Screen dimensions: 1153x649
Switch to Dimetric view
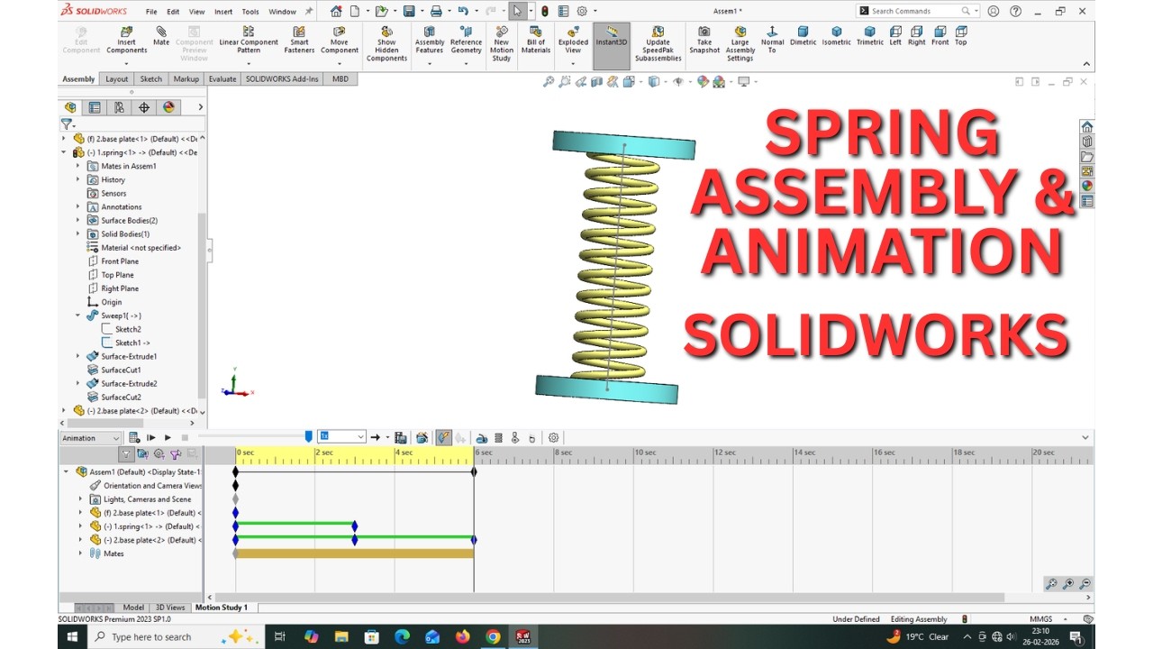point(803,36)
